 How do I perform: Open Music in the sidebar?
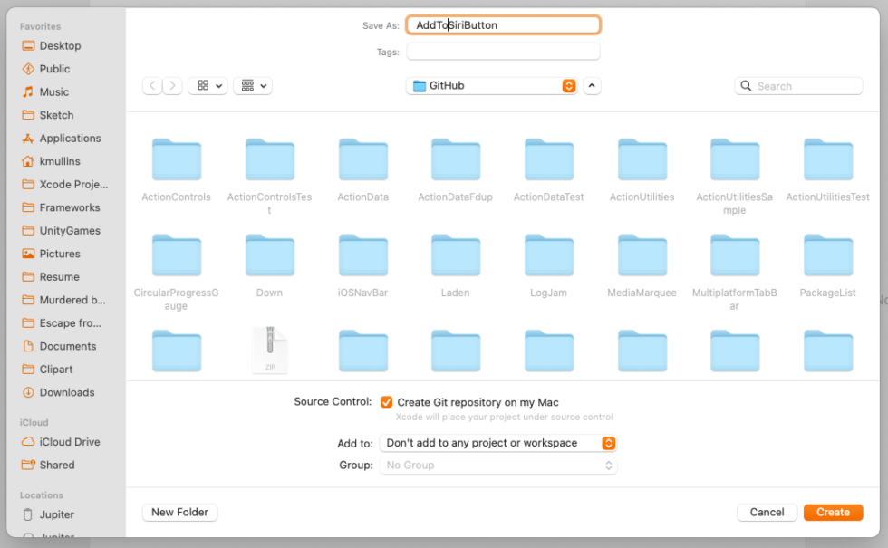point(50,91)
